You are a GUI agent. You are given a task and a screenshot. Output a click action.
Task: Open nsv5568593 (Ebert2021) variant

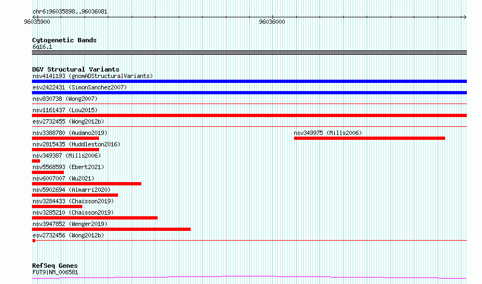(x=68, y=167)
